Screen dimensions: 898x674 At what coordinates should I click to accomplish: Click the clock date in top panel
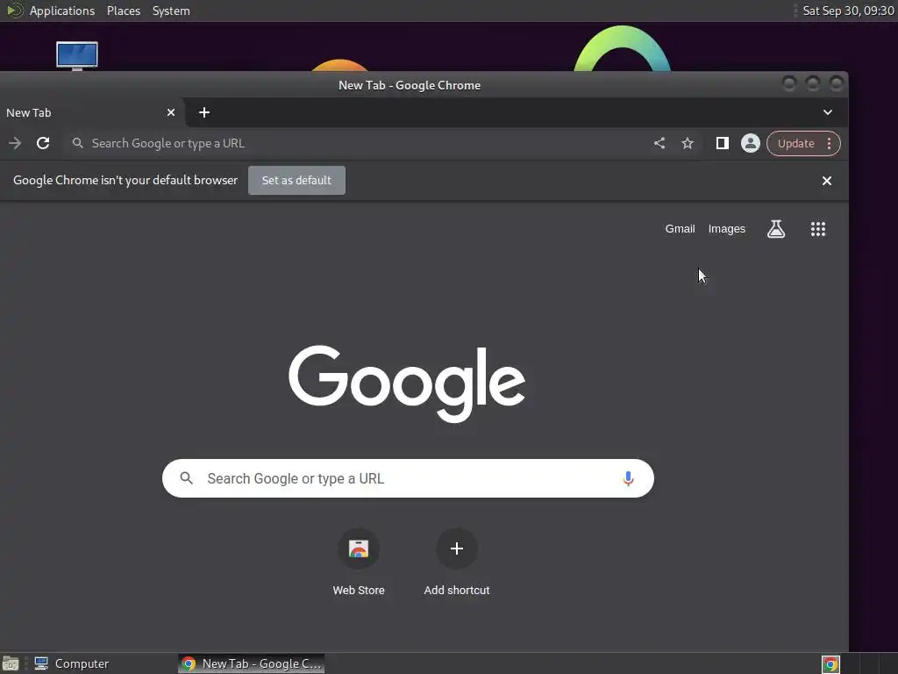pyautogui.click(x=848, y=11)
